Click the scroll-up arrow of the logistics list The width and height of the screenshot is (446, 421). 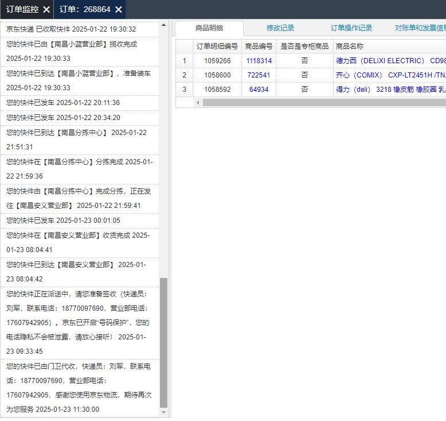click(163, 25)
